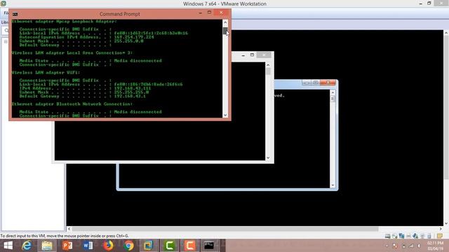Click VMware vertical scrollbar up arrow
Image resolution: width=449 pixels, height=252 pixels.
(446, 33)
